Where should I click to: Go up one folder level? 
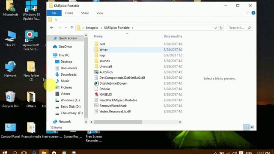[x=72, y=27]
